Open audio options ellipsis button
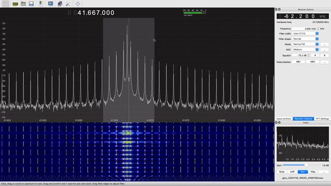The image size is (331, 186). tap(324, 172)
